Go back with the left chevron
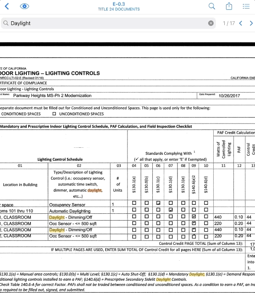Image resolution: width=255 pixels, height=293 pixels. point(7,6)
